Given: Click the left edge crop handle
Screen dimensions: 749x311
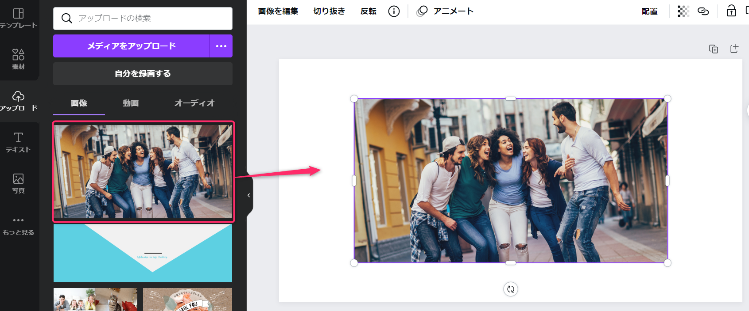Looking at the screenshot, I should (x=354, y=181).
